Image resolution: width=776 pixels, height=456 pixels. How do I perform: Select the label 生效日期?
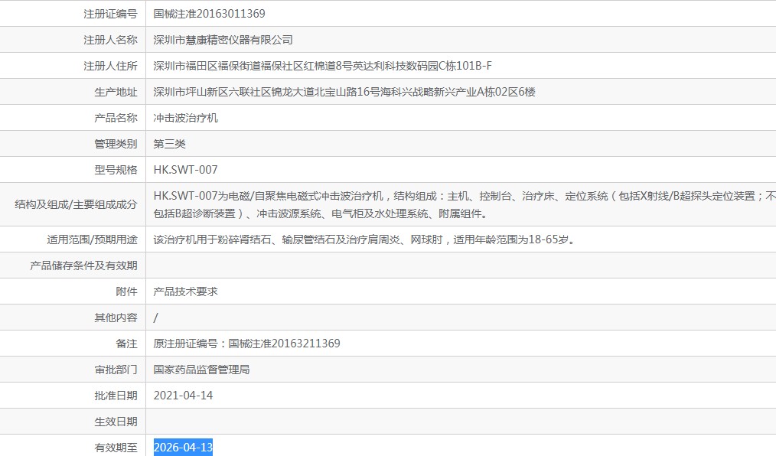116,422
